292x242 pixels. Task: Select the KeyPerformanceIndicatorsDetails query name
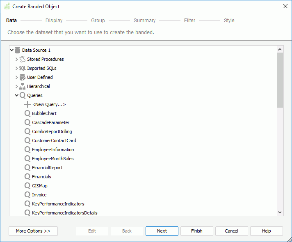click(65, 213)
